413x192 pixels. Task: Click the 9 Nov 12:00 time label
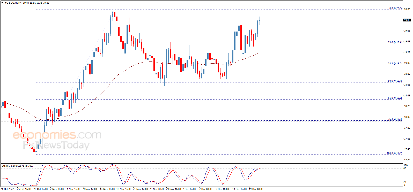[90, 189]
